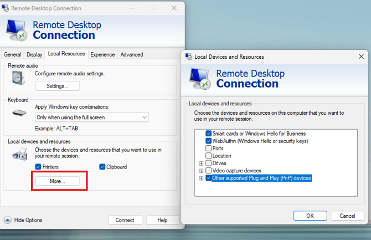Click the 'Hide Options' label

(x=28, y=220)
